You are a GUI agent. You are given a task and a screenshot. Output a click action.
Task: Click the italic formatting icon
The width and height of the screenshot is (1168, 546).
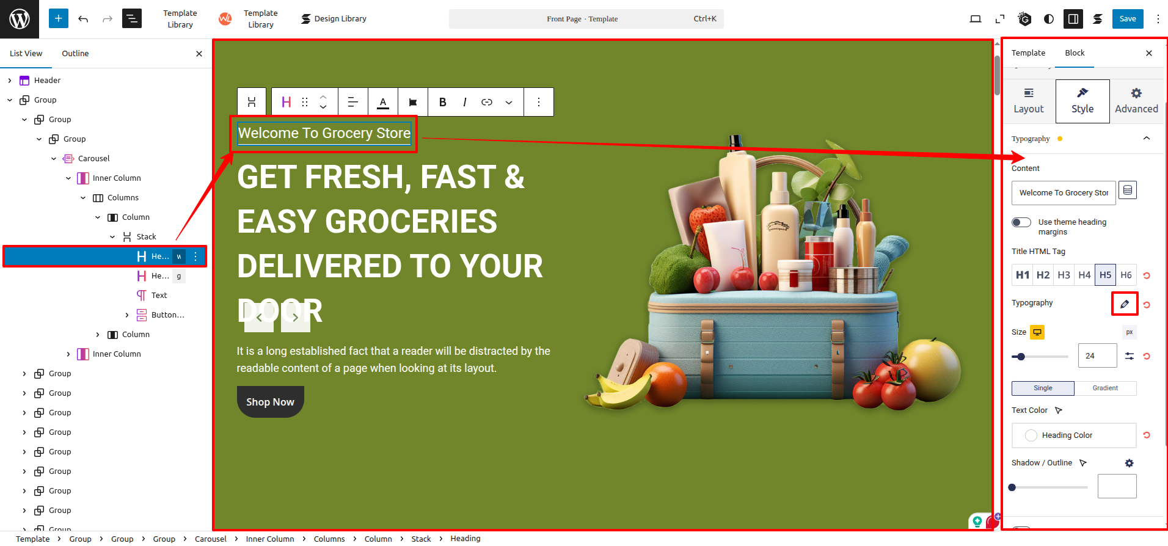click(465, 102)
